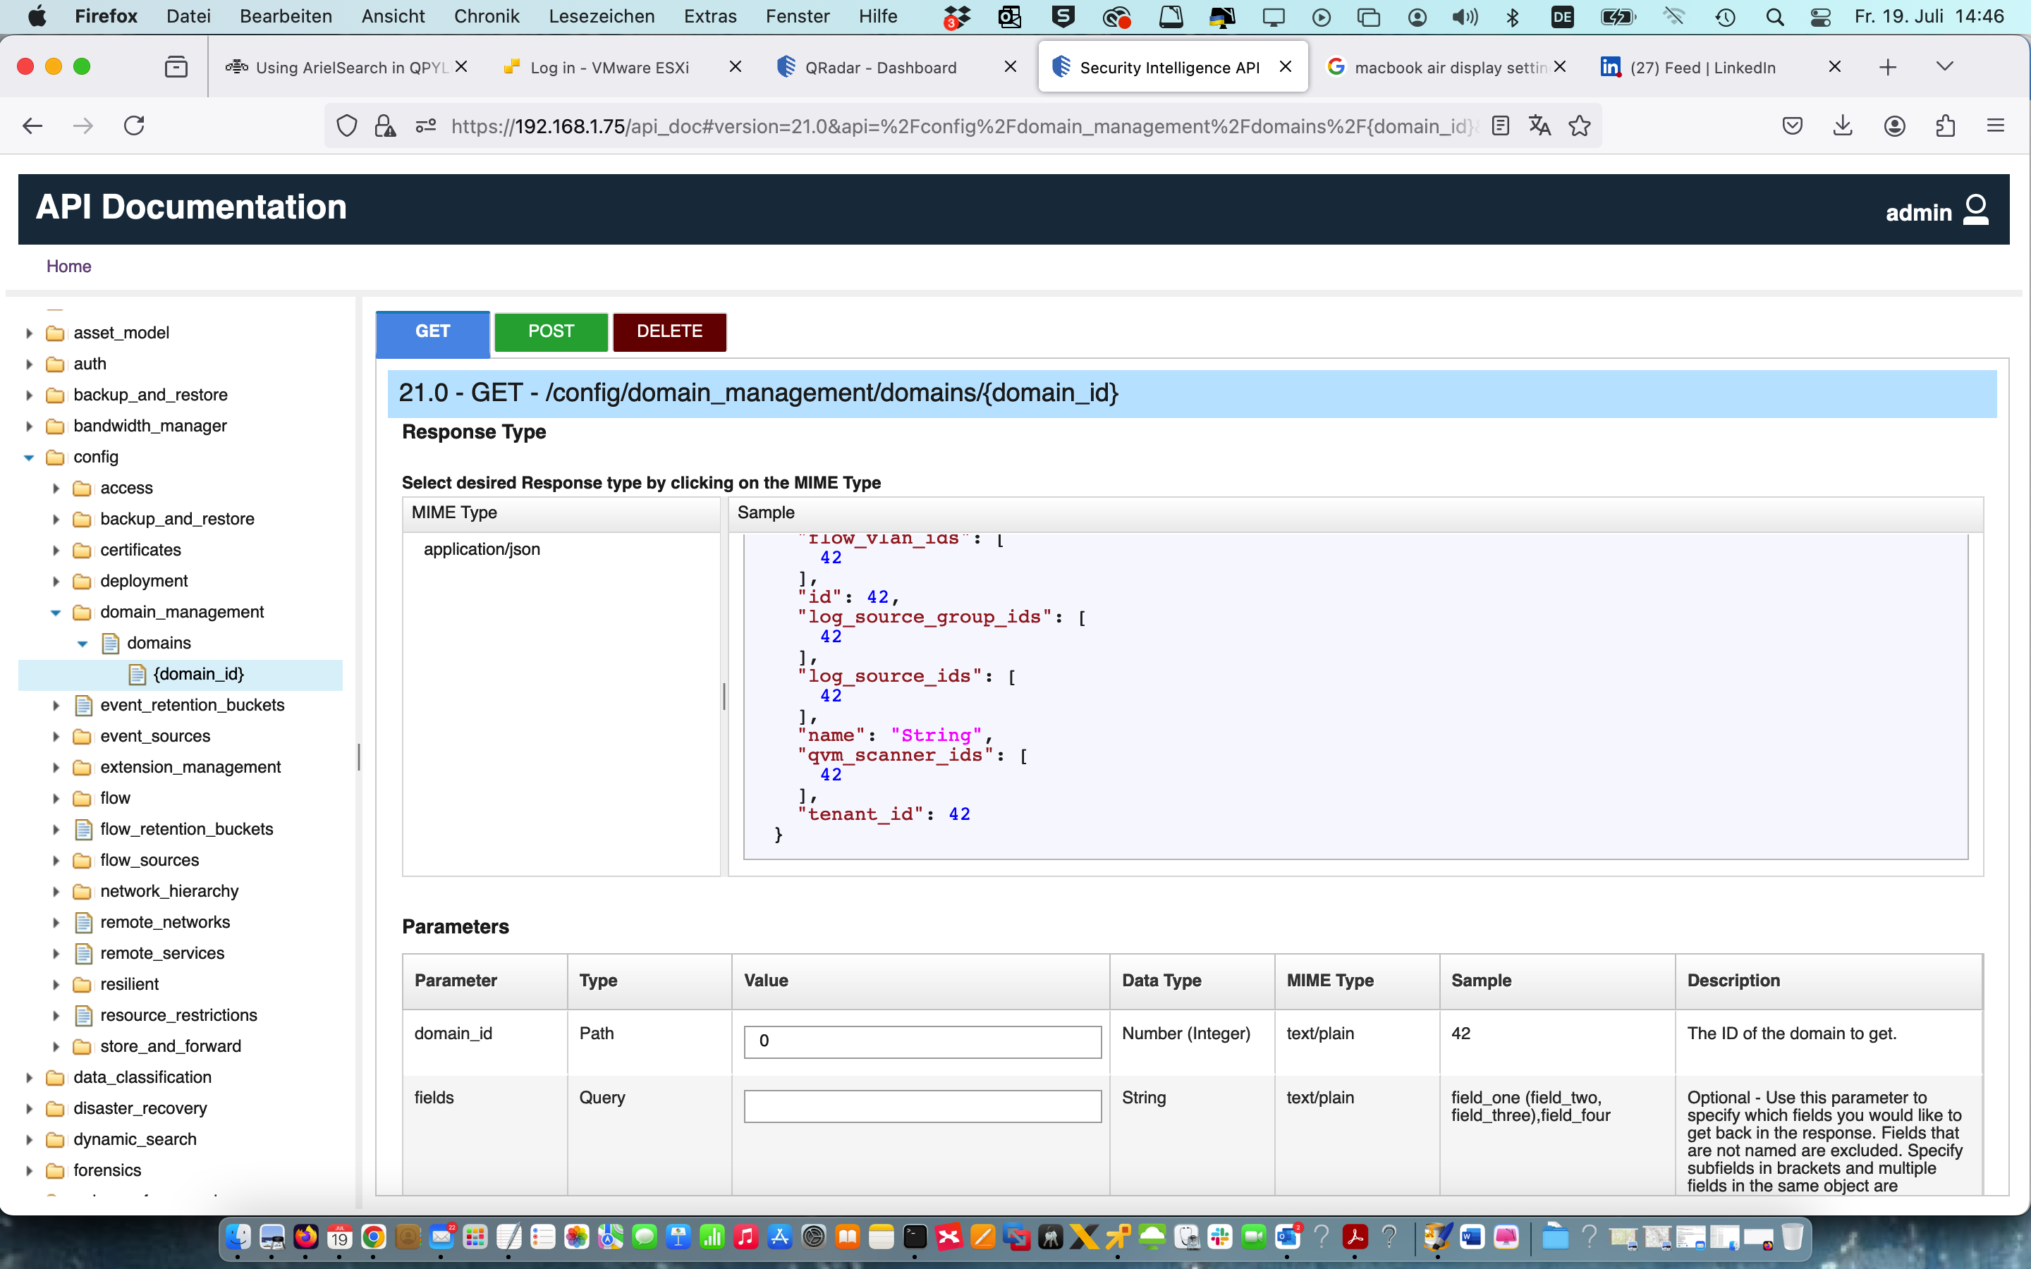Open the site permissions icon in address bar

[425, 126]
